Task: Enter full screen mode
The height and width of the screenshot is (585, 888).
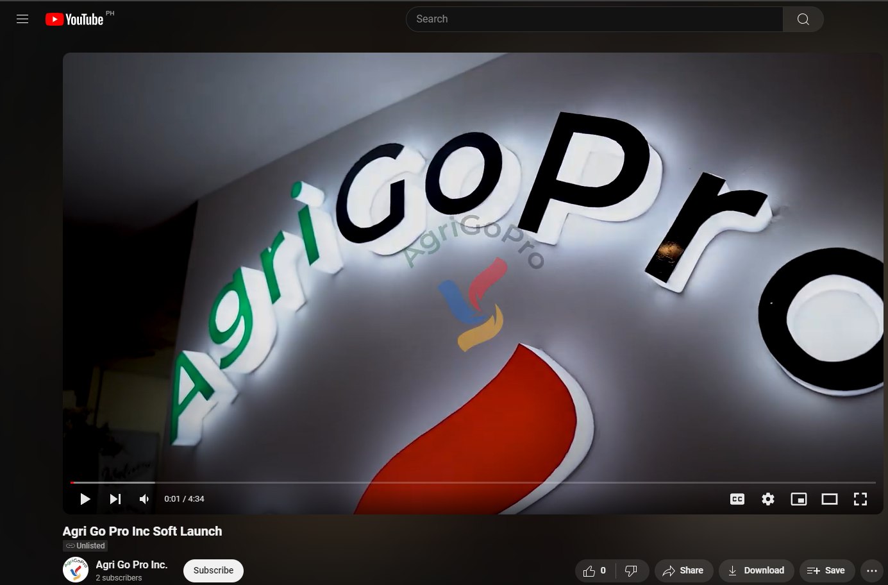Action: (860, 499)
